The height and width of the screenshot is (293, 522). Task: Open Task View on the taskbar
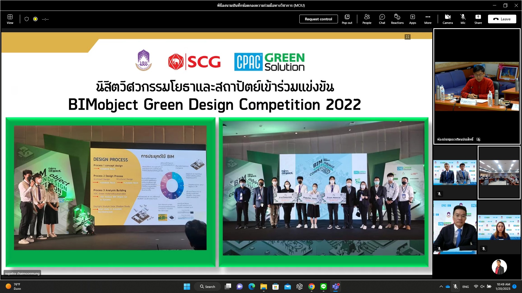pos(228,286)
